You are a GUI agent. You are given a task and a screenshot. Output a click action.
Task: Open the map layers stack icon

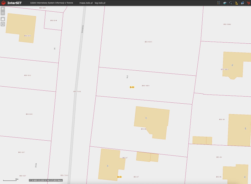[225, 3]
